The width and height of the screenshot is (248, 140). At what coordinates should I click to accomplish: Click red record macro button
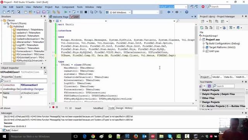coord(53,107)
